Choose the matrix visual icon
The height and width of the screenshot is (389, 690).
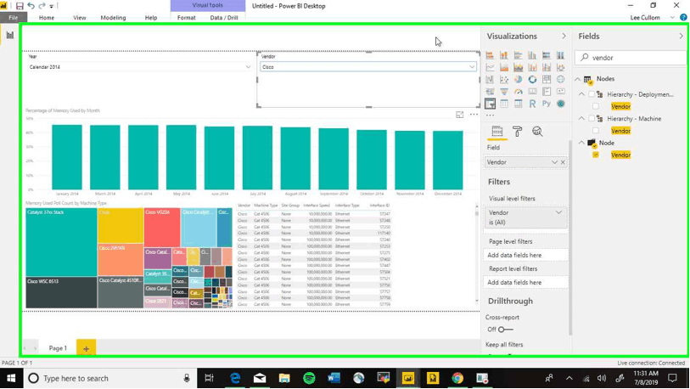point(519,104)
